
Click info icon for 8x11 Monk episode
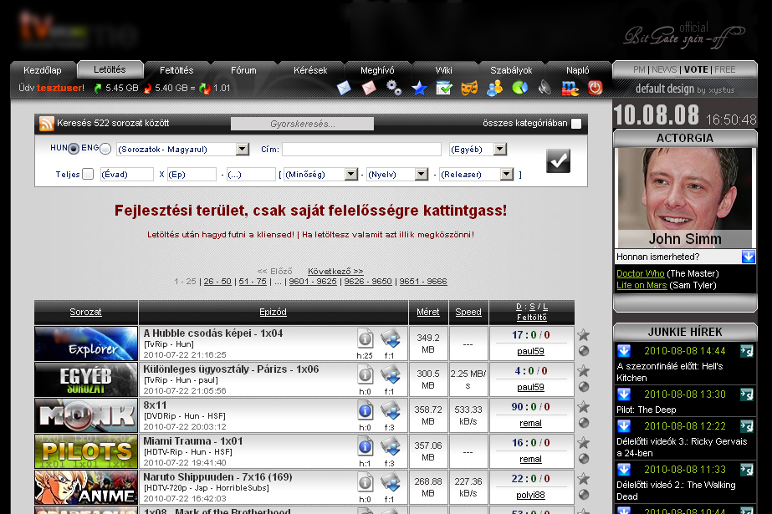pos(366,410)
